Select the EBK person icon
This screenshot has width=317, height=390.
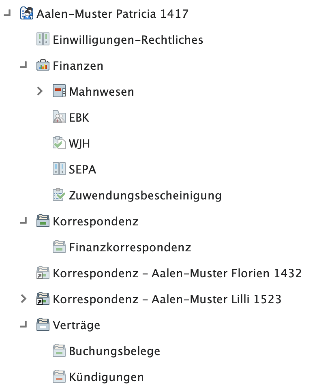tap(59, 118)
